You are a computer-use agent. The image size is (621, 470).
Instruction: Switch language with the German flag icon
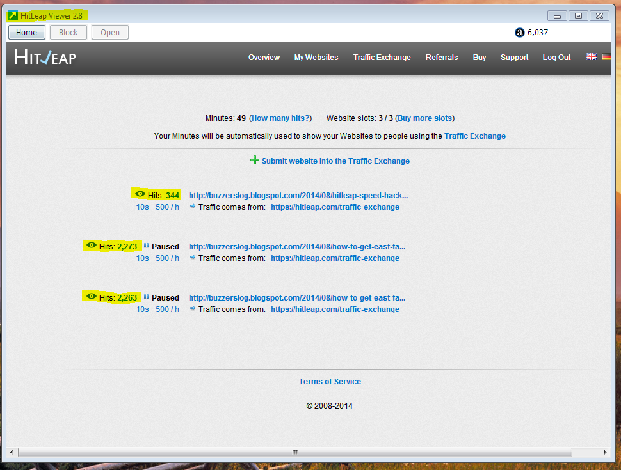tap(606, 57)
